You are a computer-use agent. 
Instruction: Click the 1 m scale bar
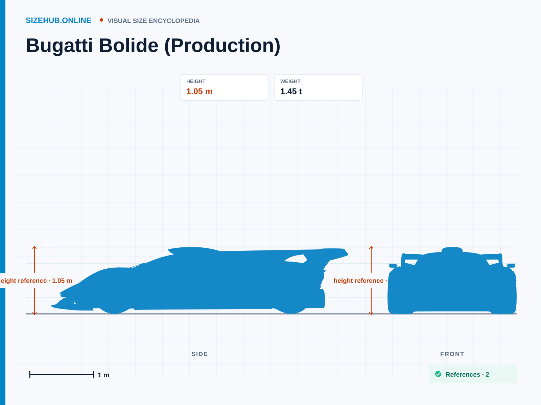pyautogui.click(x=62, y=375)
